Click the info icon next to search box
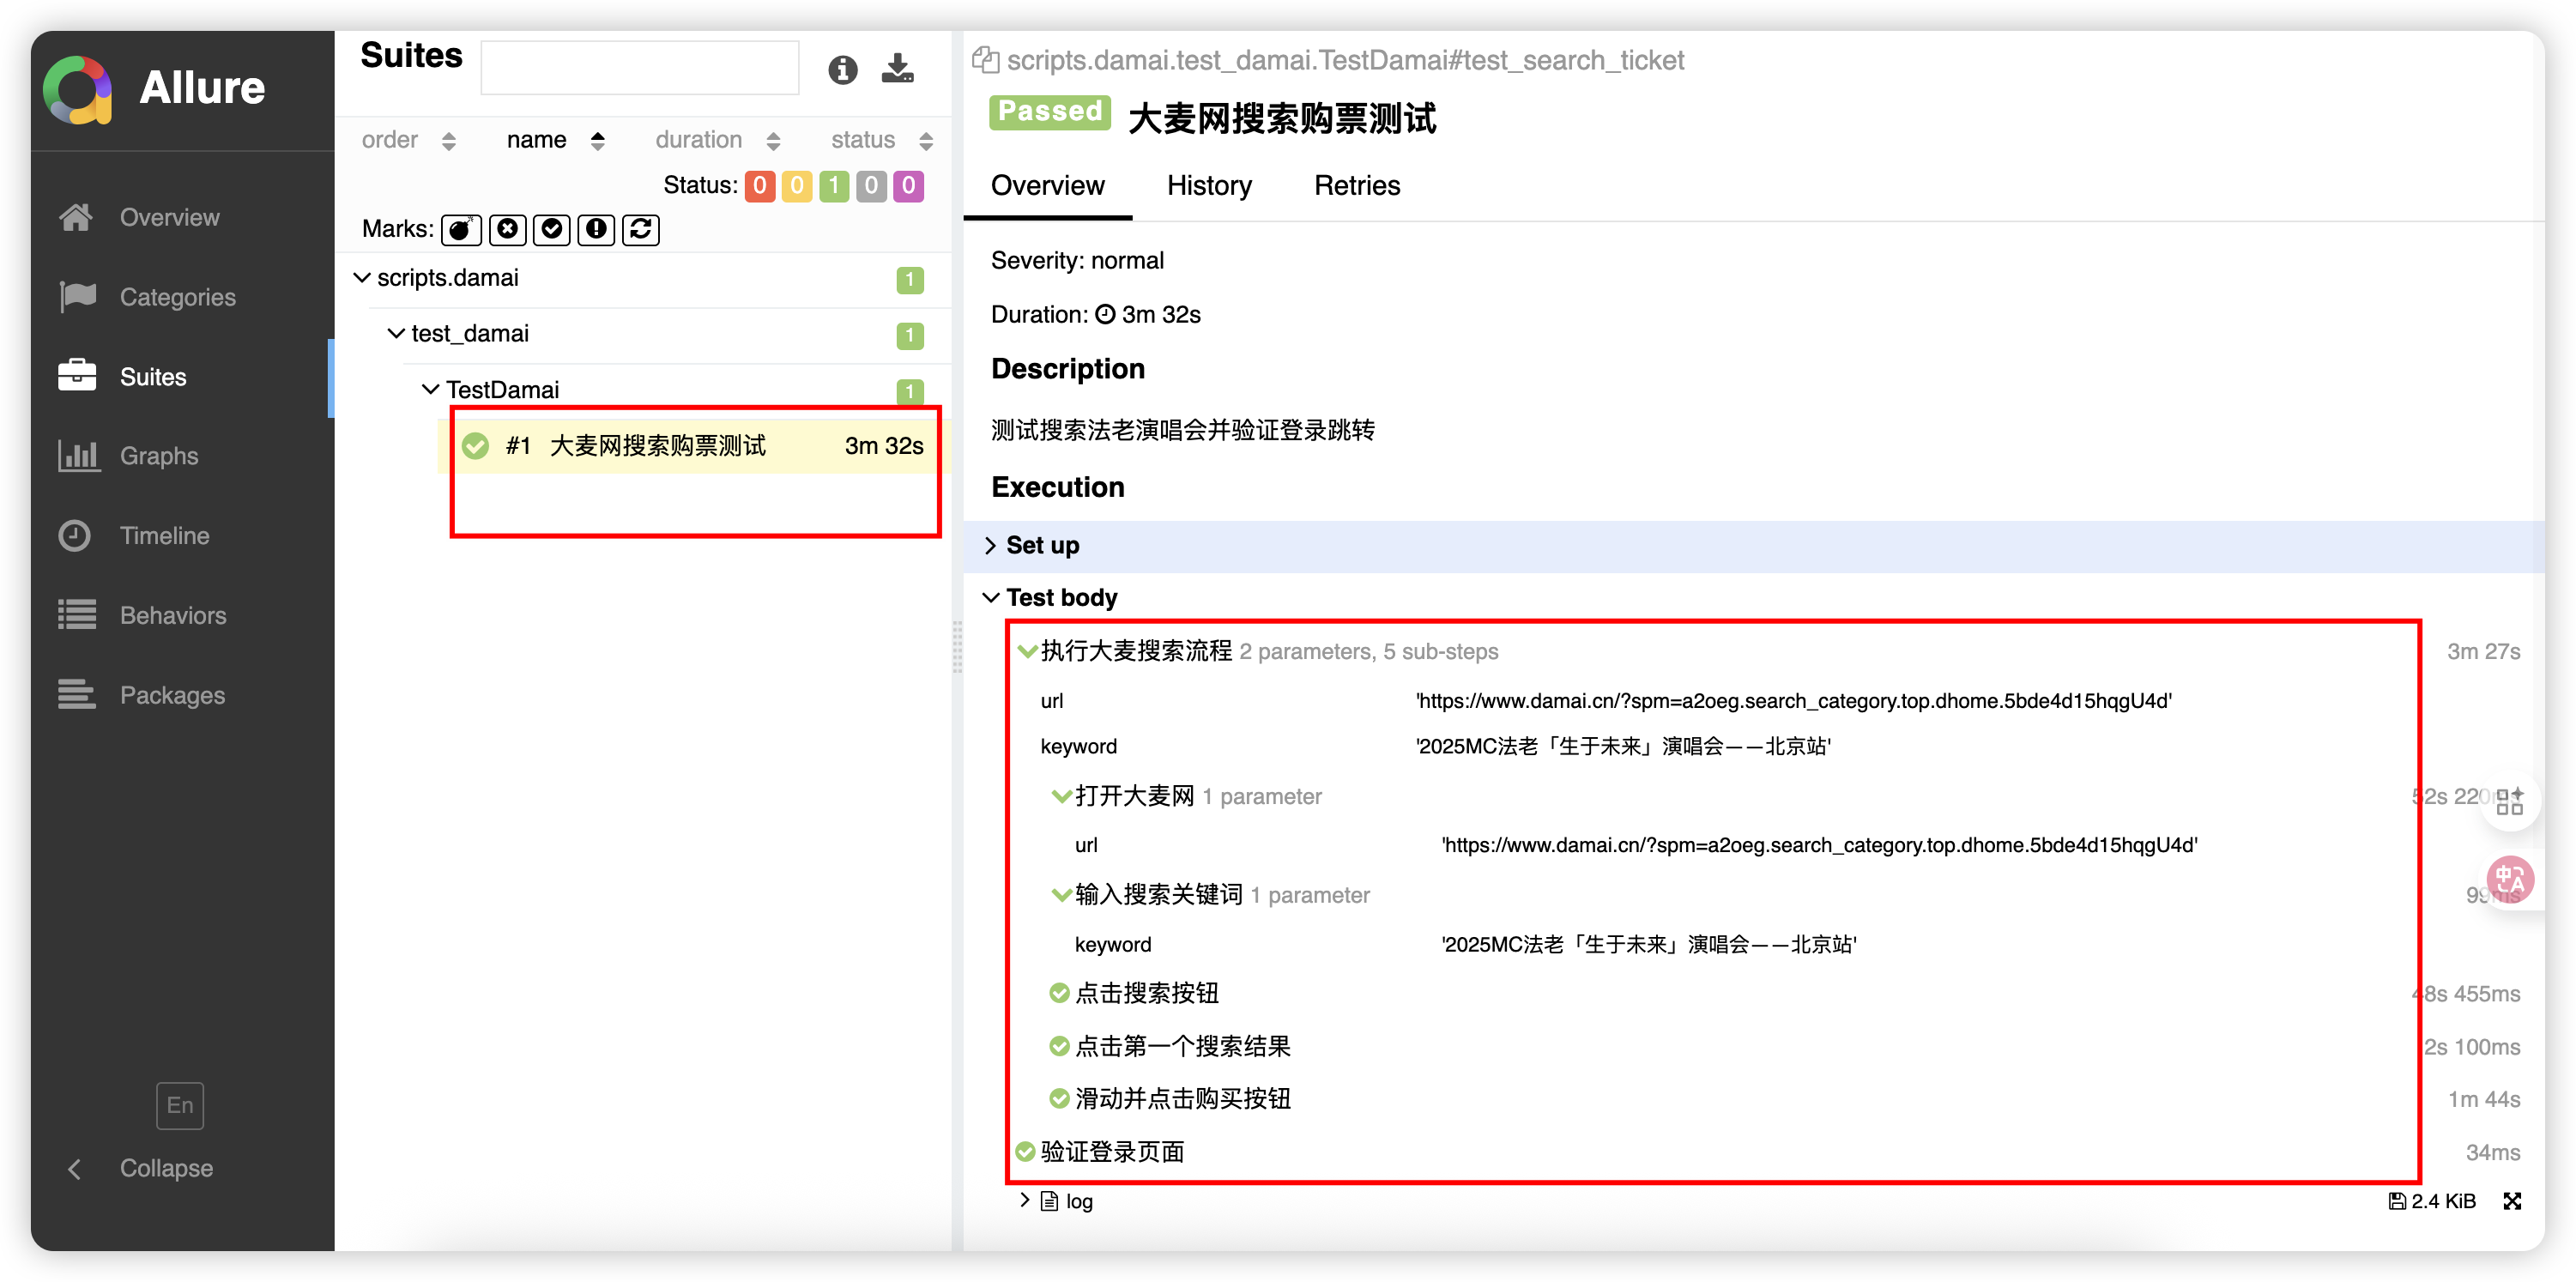 click(x=842, y=69)
